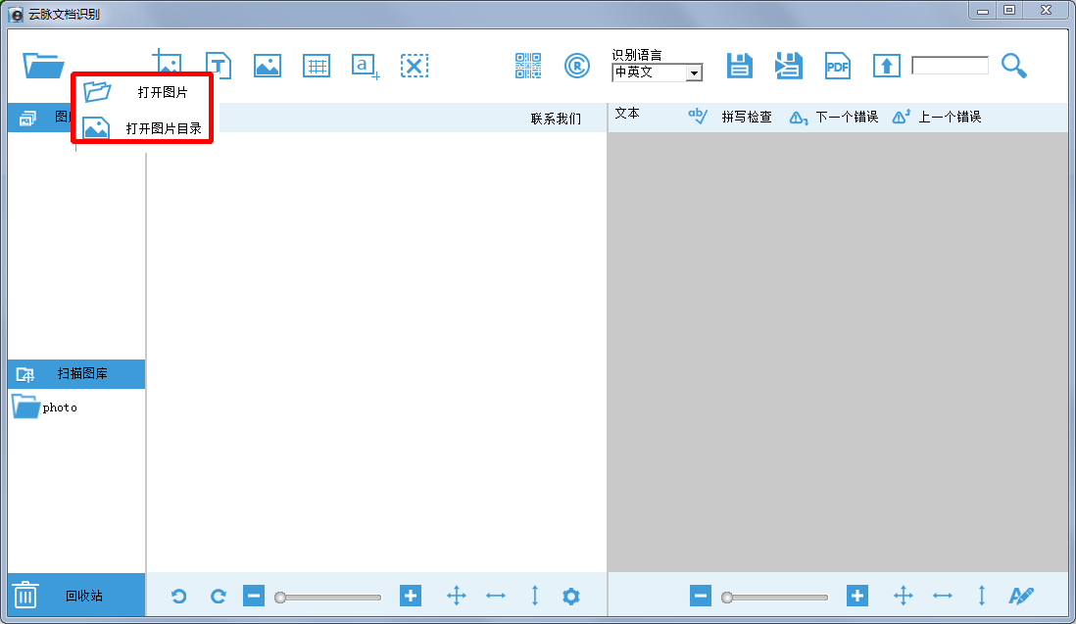The height and width of the screenshot is (624, 1076).
Task: Select the 文本 tab label
Action: pos(627,114)
